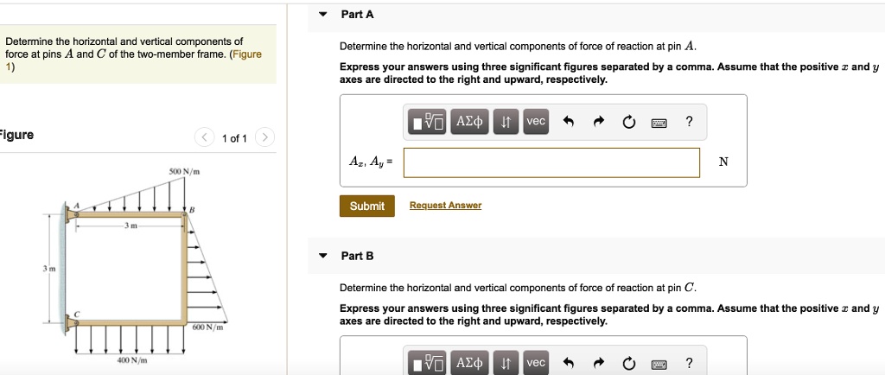Go to previous figure arrow
The width and height of the screenshot is (885, 375).
point(204,137)
